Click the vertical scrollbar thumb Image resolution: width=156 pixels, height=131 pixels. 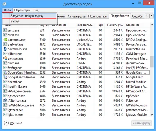pos(152,62)
